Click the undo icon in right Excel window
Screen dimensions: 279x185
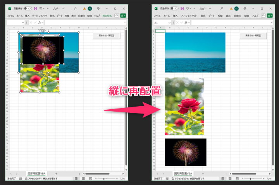pyautogui.click(x=188, y=8)
